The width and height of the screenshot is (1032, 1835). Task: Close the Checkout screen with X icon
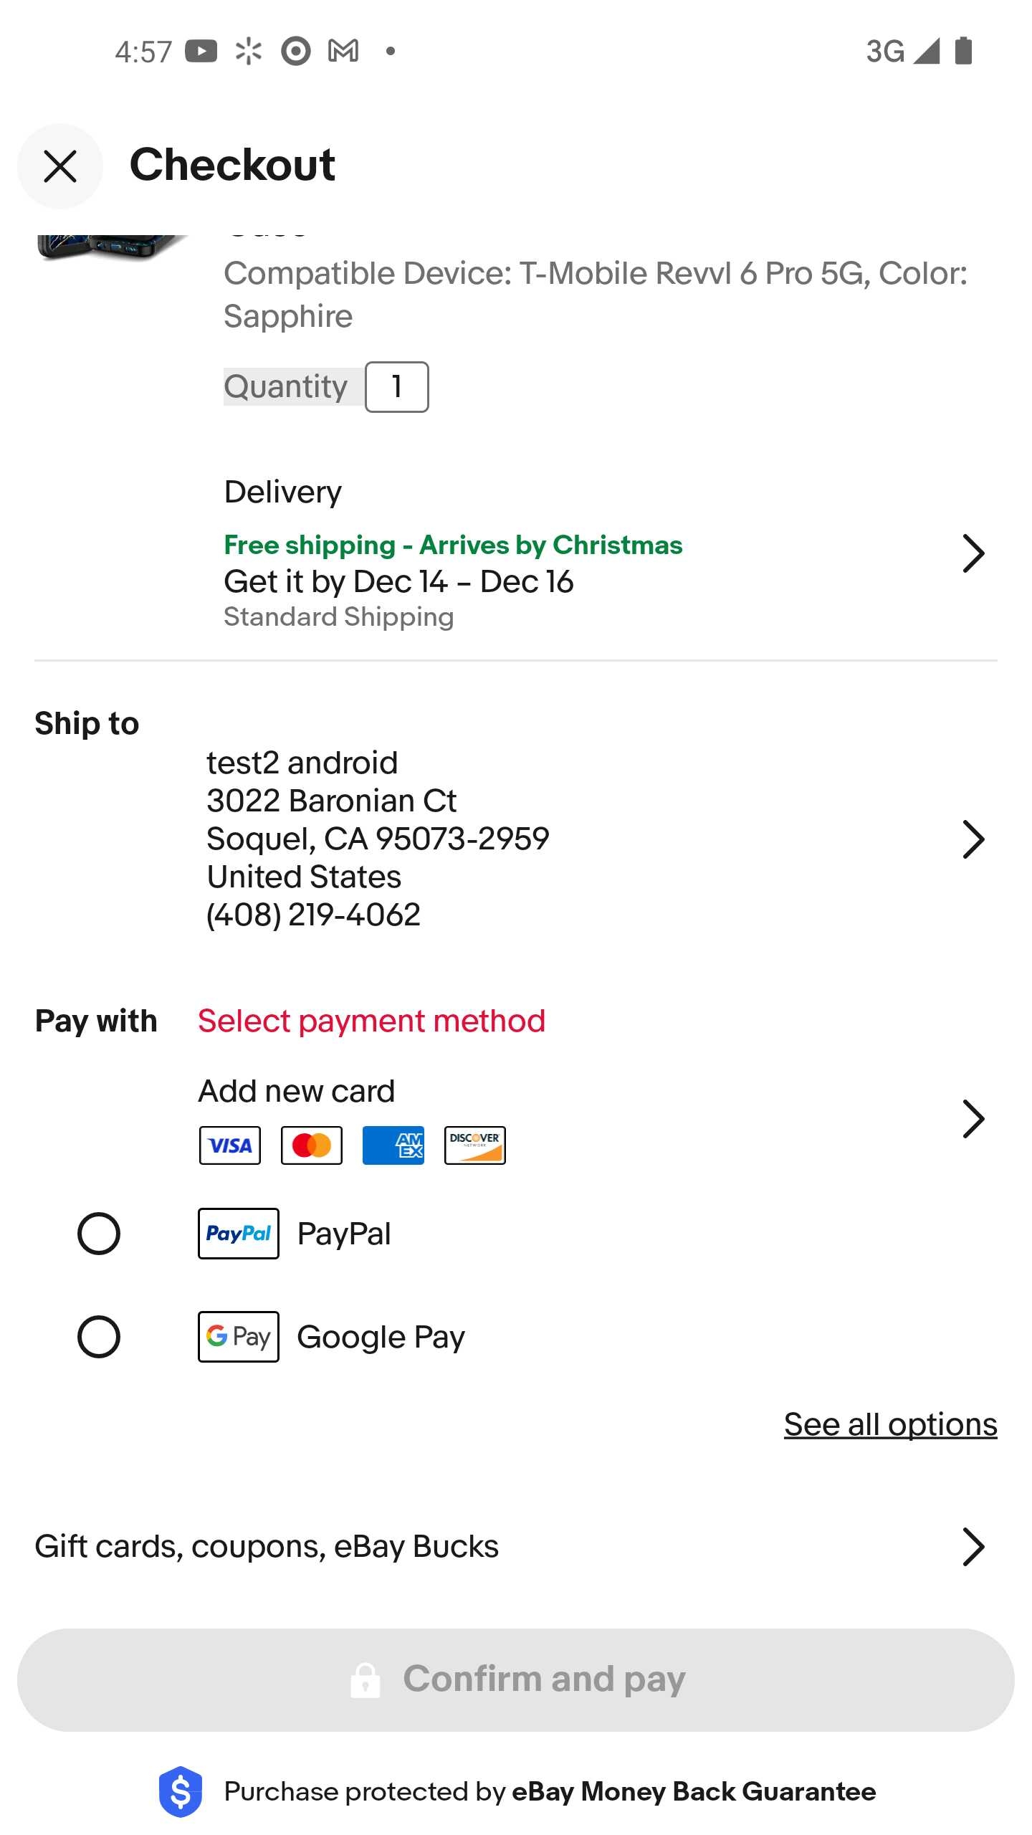[60, 166]
